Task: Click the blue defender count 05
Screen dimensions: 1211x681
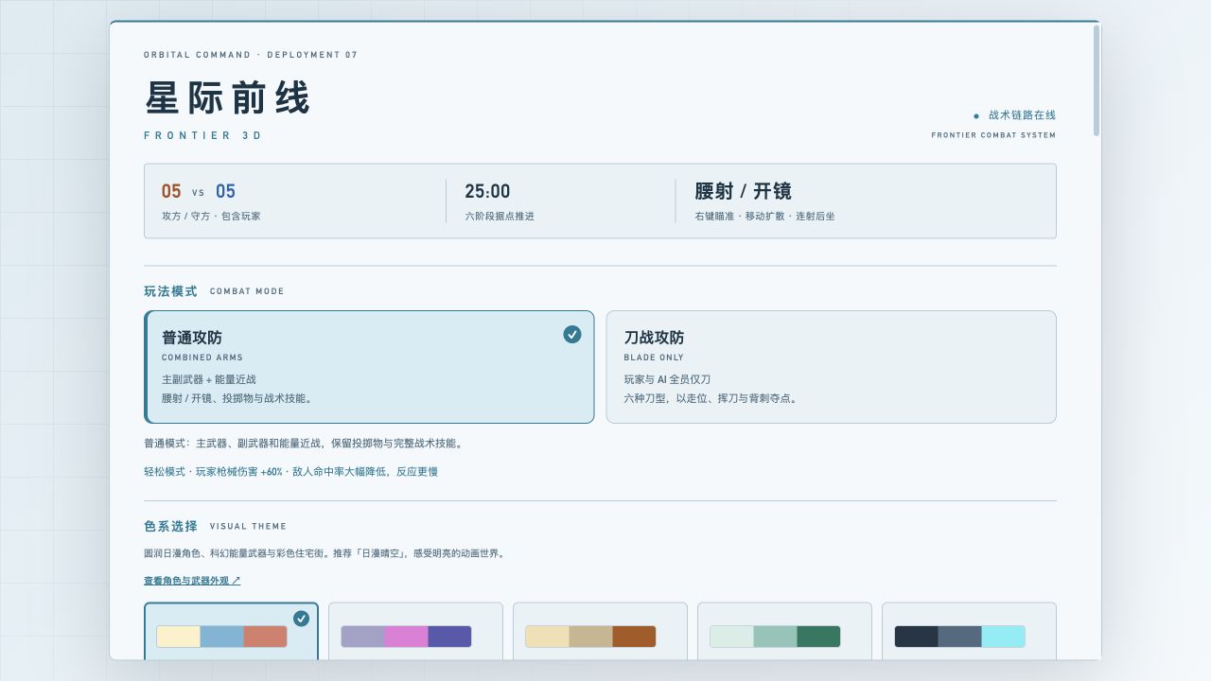Action: pos(225,192)
